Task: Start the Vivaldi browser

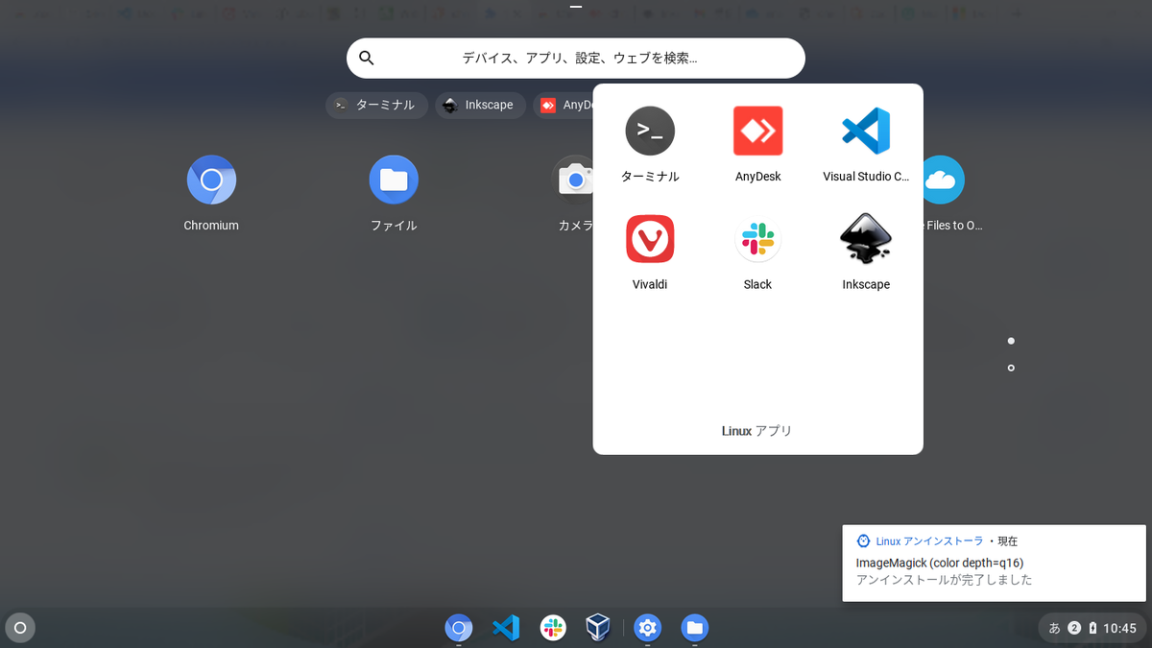Action: point(650,239)
